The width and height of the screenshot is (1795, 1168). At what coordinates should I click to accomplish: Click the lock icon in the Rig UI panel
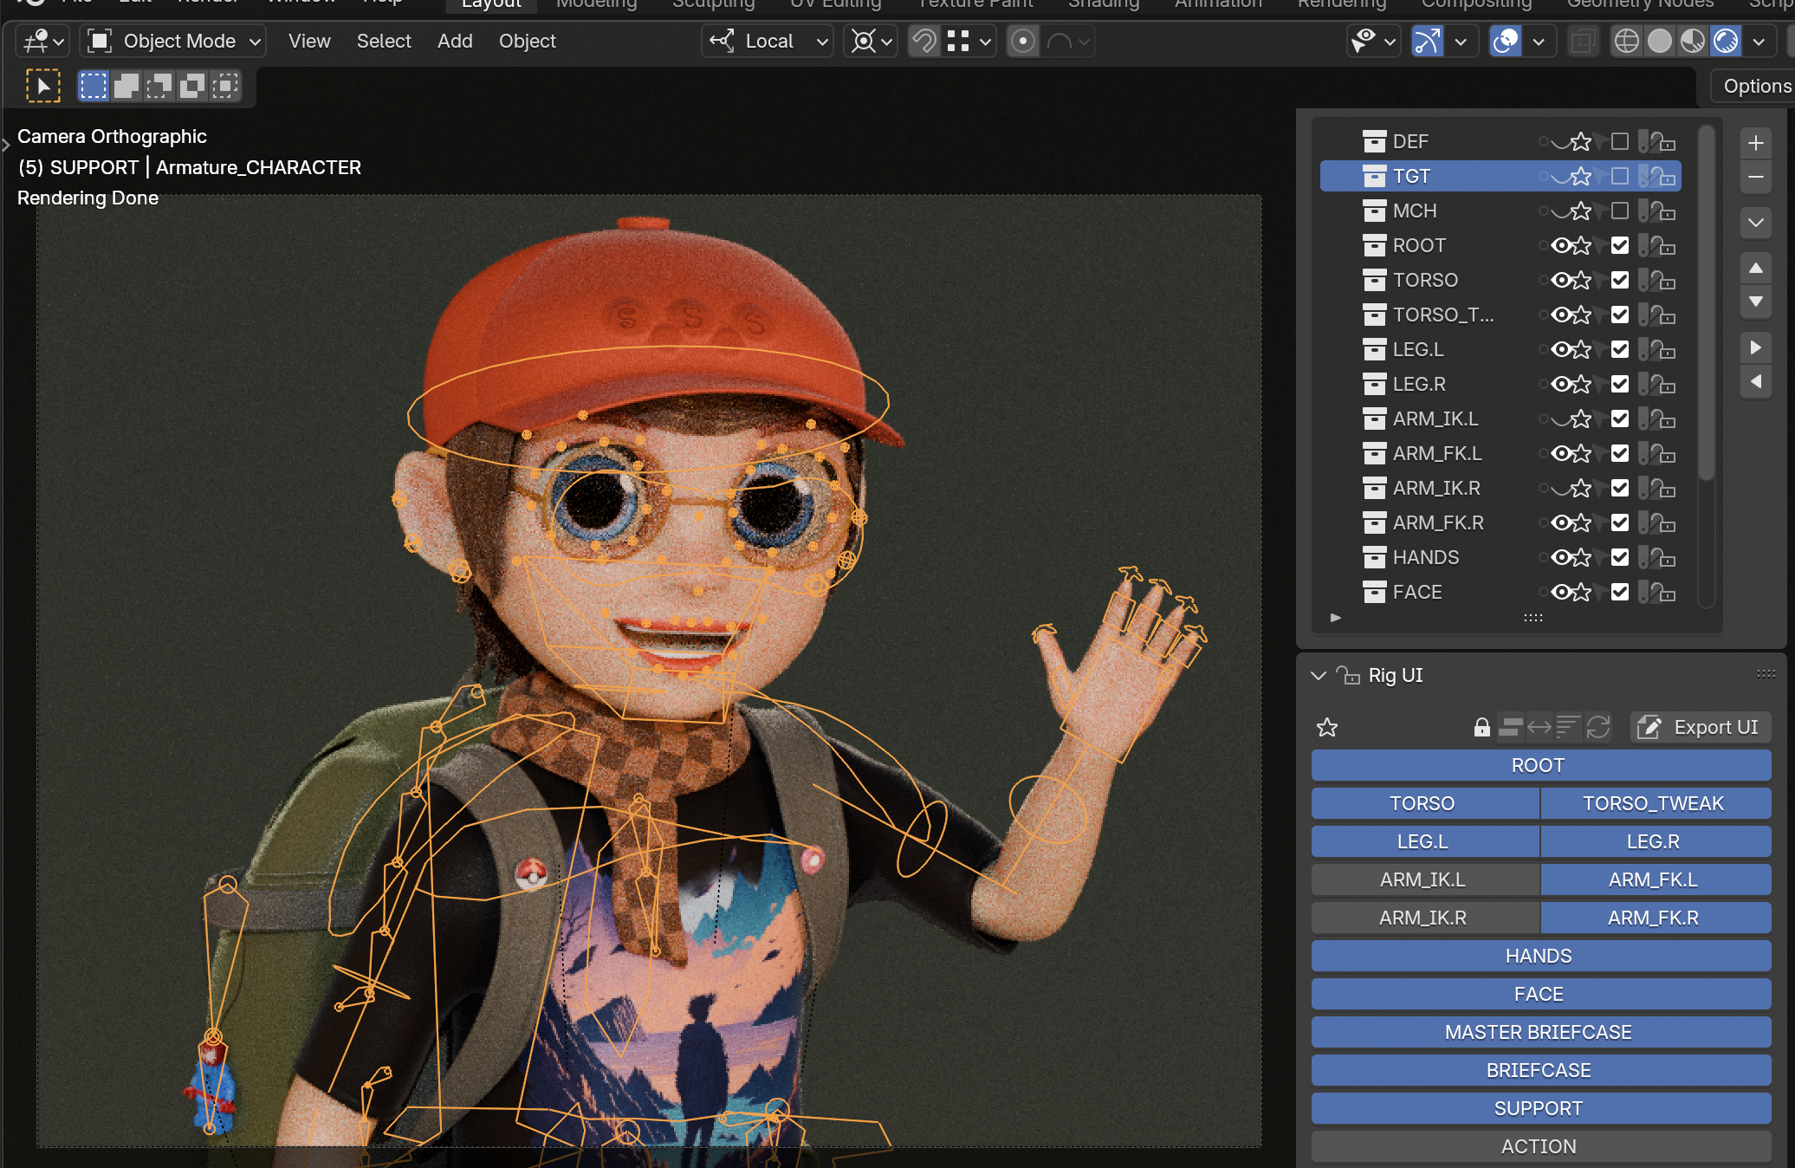pyautogui.click(x=1482, y=727)
